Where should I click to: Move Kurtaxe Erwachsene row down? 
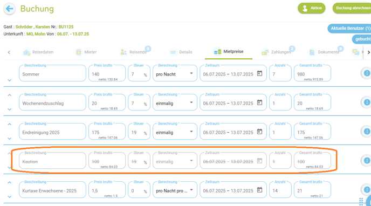point(10,196)
